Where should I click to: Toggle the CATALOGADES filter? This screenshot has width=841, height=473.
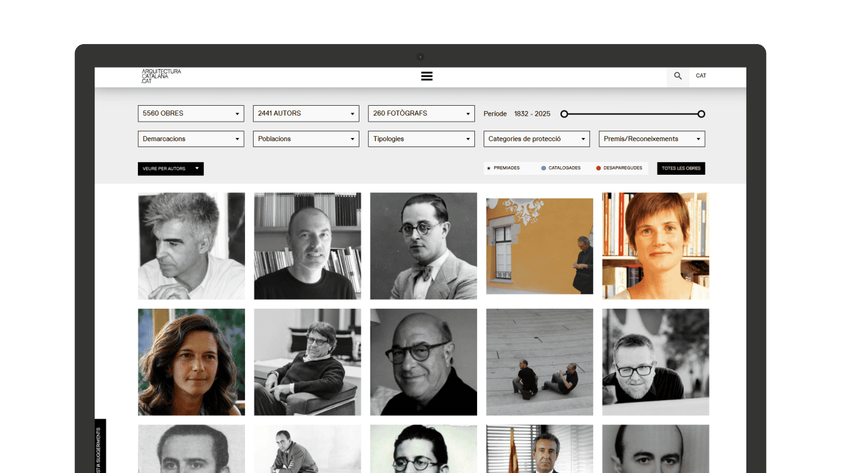coord(561,168)
